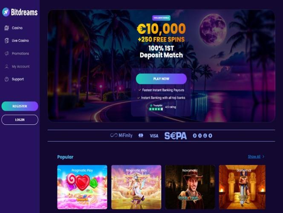Open the Novomatic Book of Ra thumbnail
The width and height of the screenshot is (283, 213).
click(190, 187)
